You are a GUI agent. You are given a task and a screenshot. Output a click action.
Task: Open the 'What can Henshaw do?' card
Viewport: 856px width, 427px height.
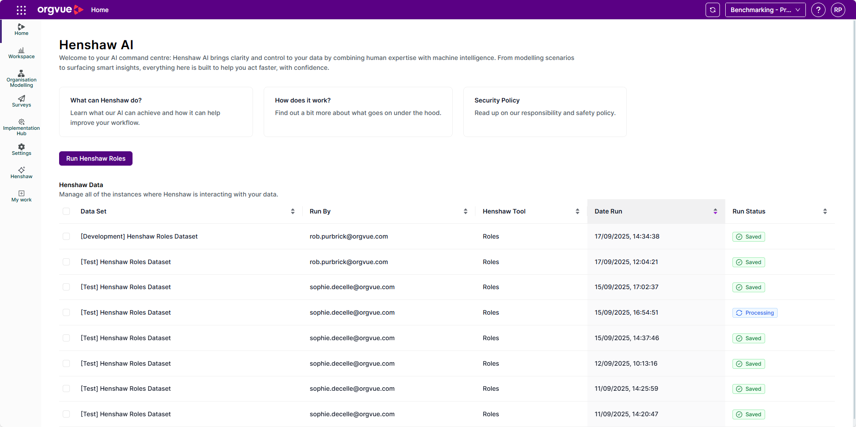pyautogui.click(x=156, y=112)
